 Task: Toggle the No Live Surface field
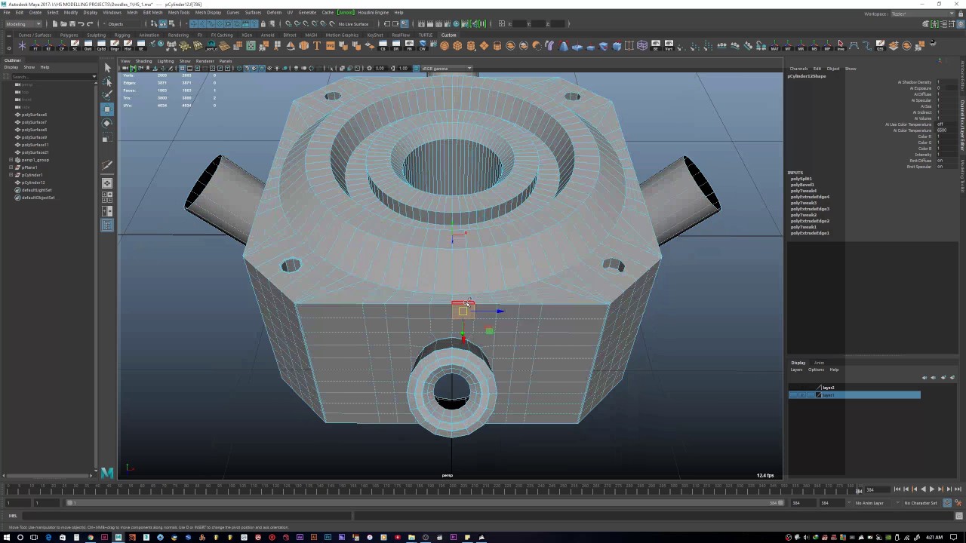pyautogui.click(x=354, y=24)
